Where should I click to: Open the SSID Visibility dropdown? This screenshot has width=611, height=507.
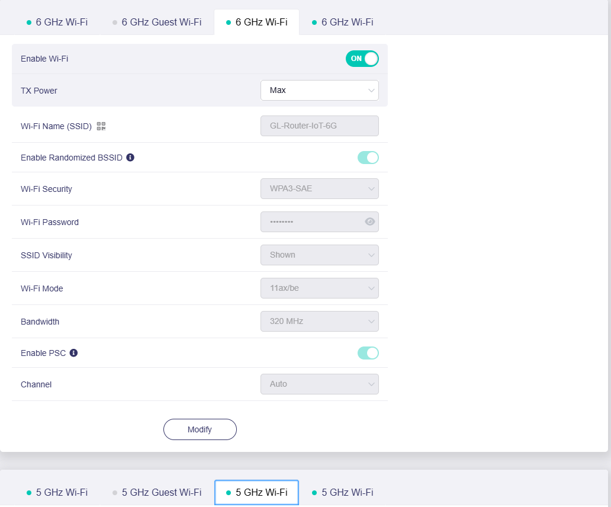click(319, 255)
